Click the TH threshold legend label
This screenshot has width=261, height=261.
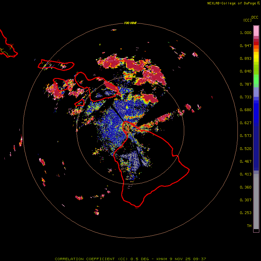point(249,226)
